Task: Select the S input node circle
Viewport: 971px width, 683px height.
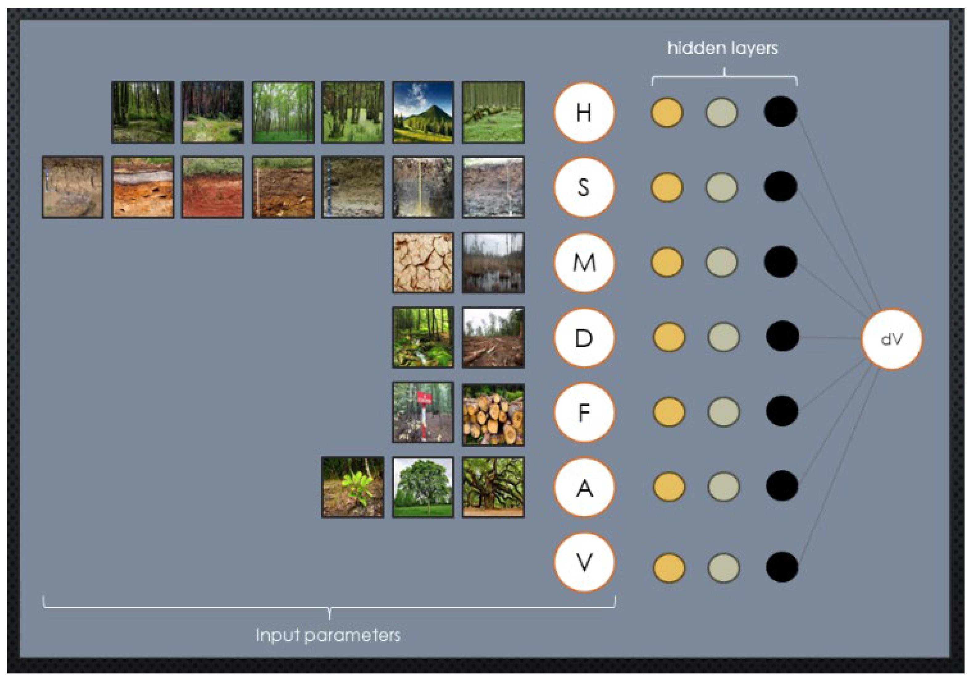Action: (584, 187)
